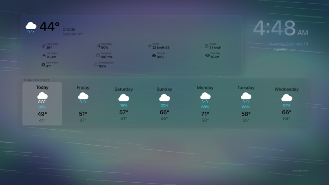Click the Pressure gauge icon
The width and height of the screenshot is (329, 185).
tap(98, 55)
